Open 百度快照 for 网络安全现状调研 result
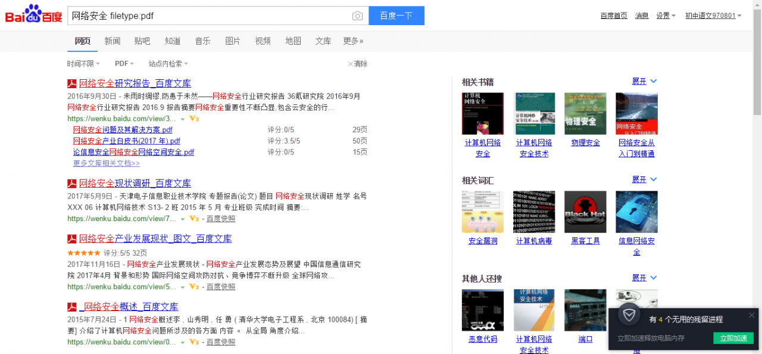The image size is (762, 354). coord(221,219)
